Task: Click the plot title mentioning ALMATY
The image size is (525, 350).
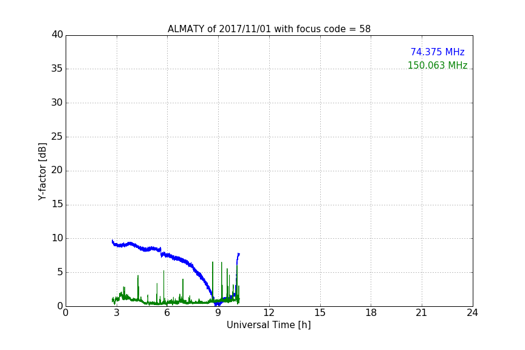Action: click(269, 29)
